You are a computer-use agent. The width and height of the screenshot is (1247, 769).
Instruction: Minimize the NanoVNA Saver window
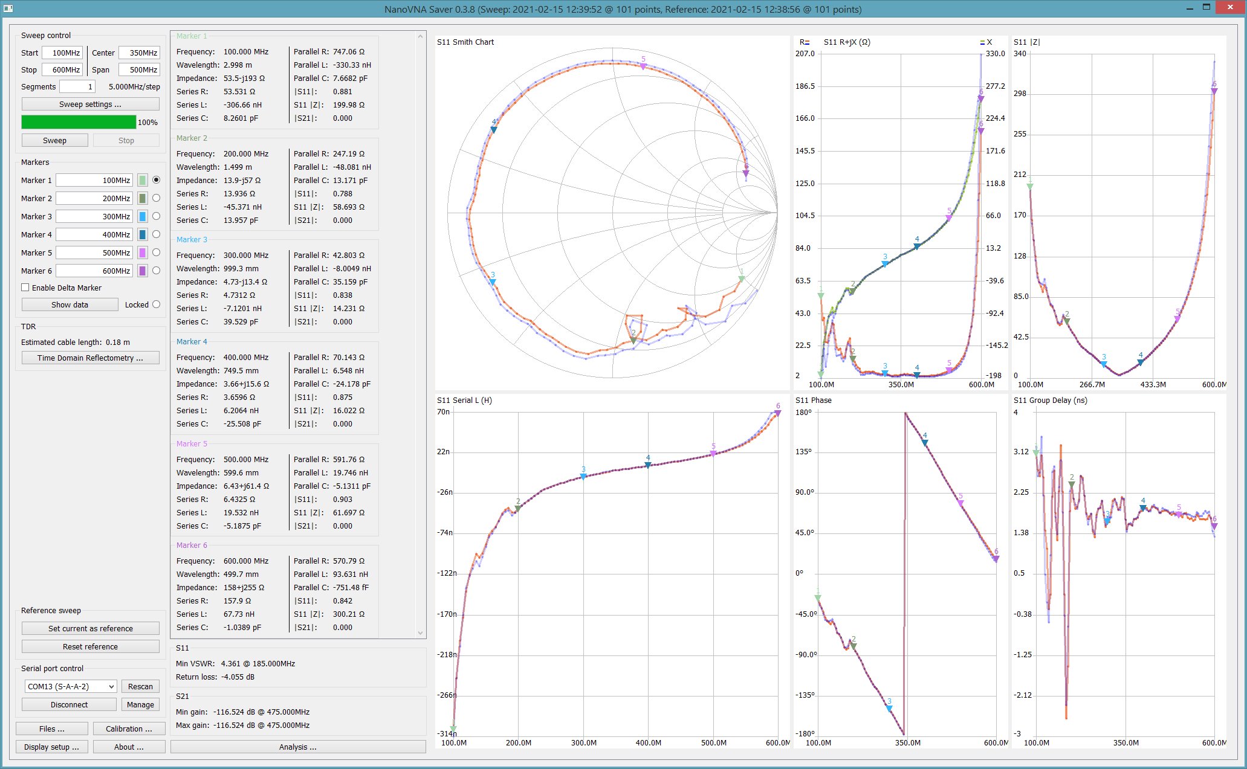(x=1189, y=8)
